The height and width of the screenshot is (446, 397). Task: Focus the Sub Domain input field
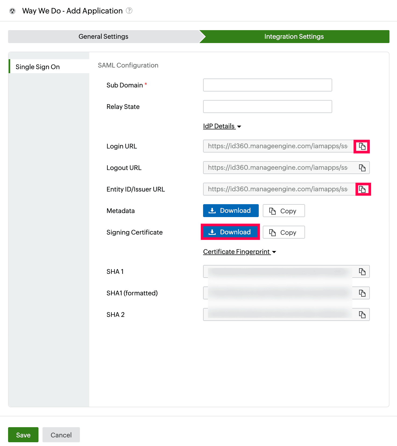[x=268, y=85]
